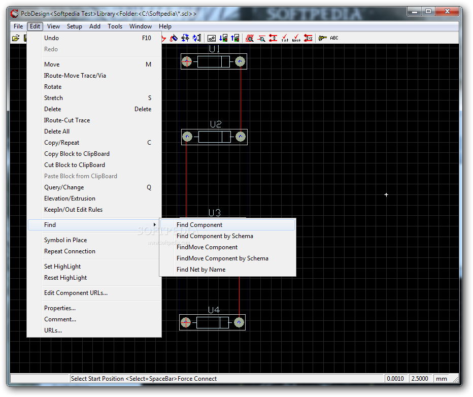Select Reset HighLight

[94, 278]
